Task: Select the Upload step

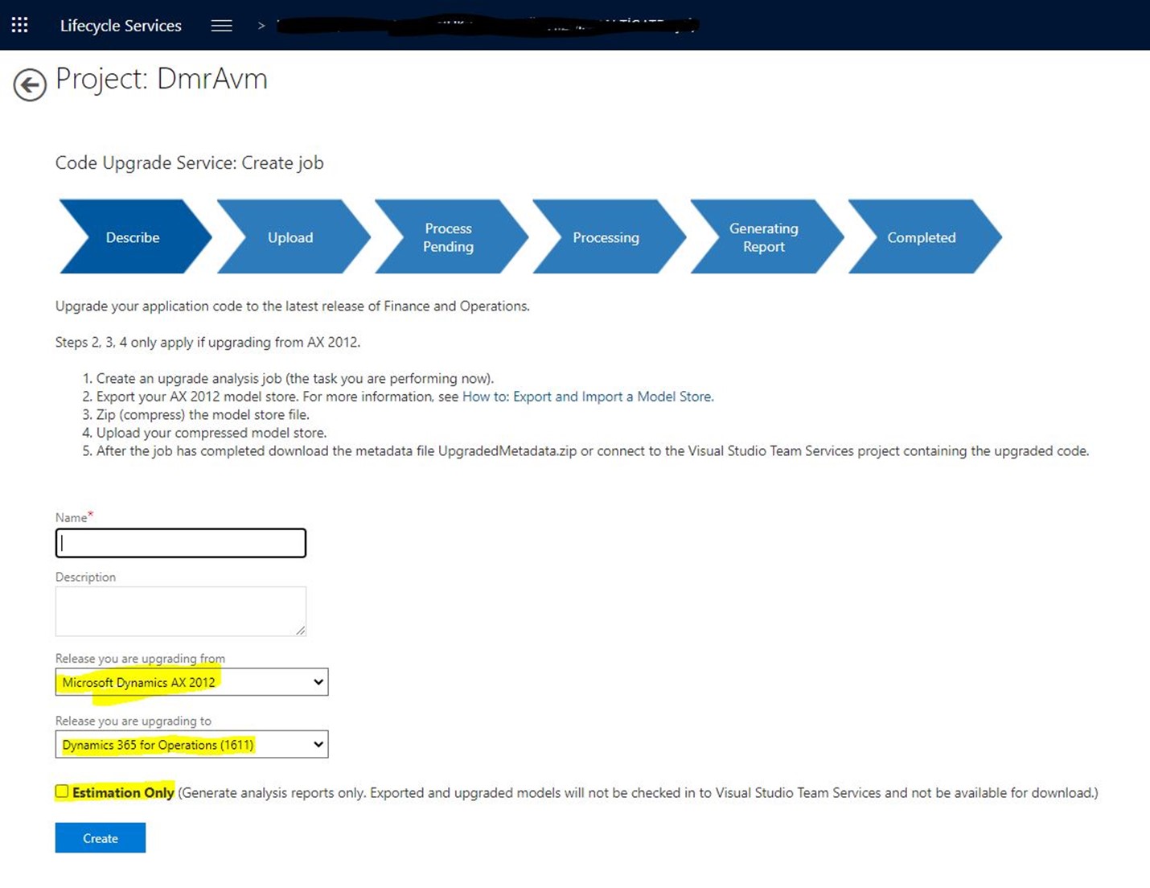Action: coord(292,237)
